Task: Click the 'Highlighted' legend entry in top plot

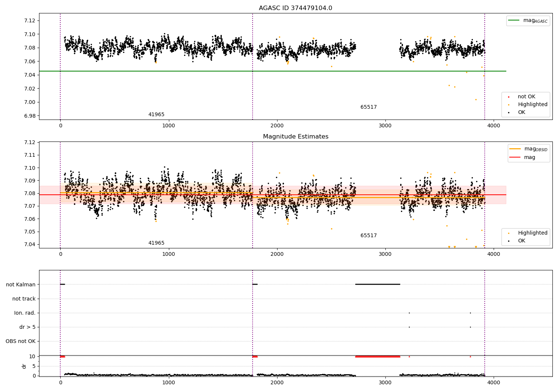Action: click(532, 105)
